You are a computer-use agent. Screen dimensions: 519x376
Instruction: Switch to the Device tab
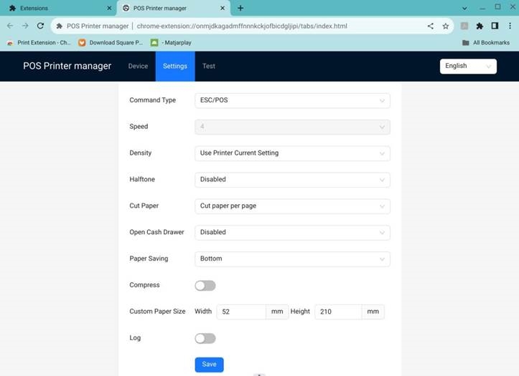click(x=138, y=66)
